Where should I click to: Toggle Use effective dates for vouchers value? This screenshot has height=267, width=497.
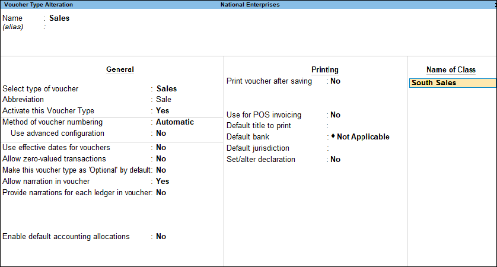click(x=161, y=148)
